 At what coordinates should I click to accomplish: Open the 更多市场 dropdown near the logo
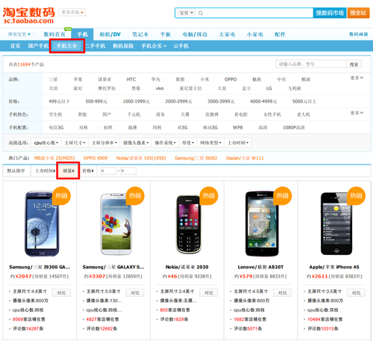pyautogui.click(x=72, y=12)
